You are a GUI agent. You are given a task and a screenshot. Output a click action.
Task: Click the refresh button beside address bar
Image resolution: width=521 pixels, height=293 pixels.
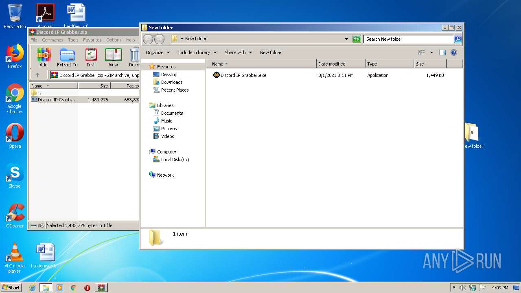357,39
